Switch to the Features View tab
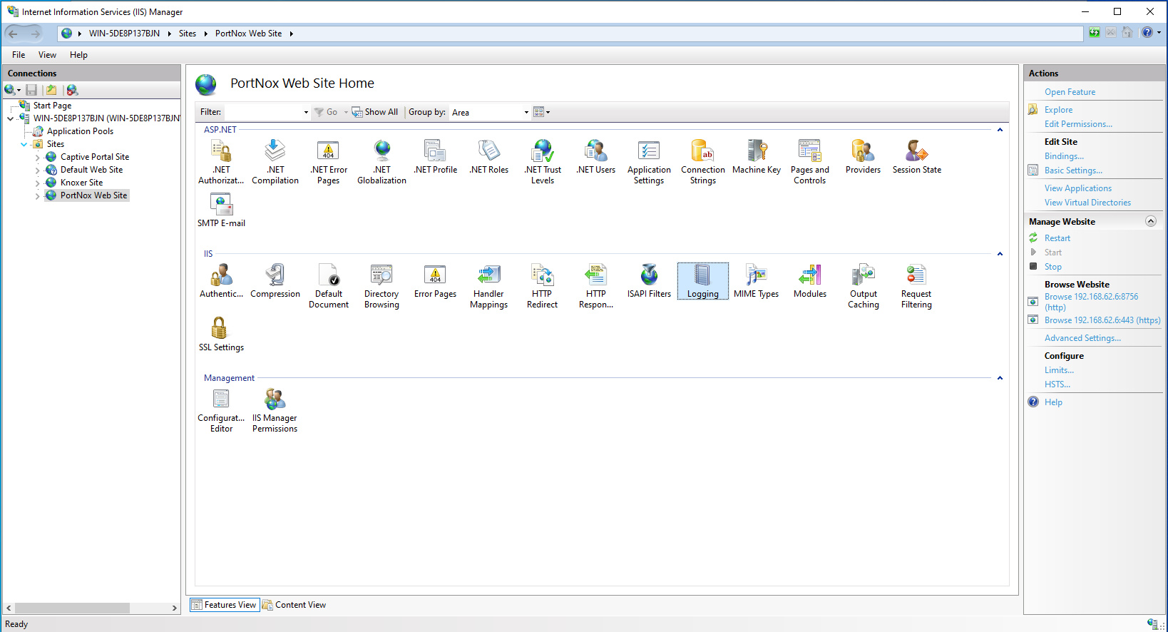This screenshot has height=632, width=1168. (224, 605)
